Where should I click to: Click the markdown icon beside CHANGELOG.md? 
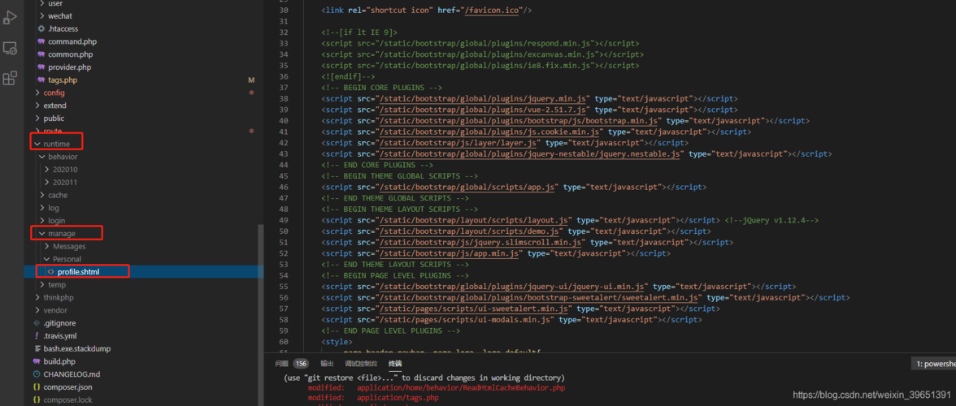click(37, 374)
